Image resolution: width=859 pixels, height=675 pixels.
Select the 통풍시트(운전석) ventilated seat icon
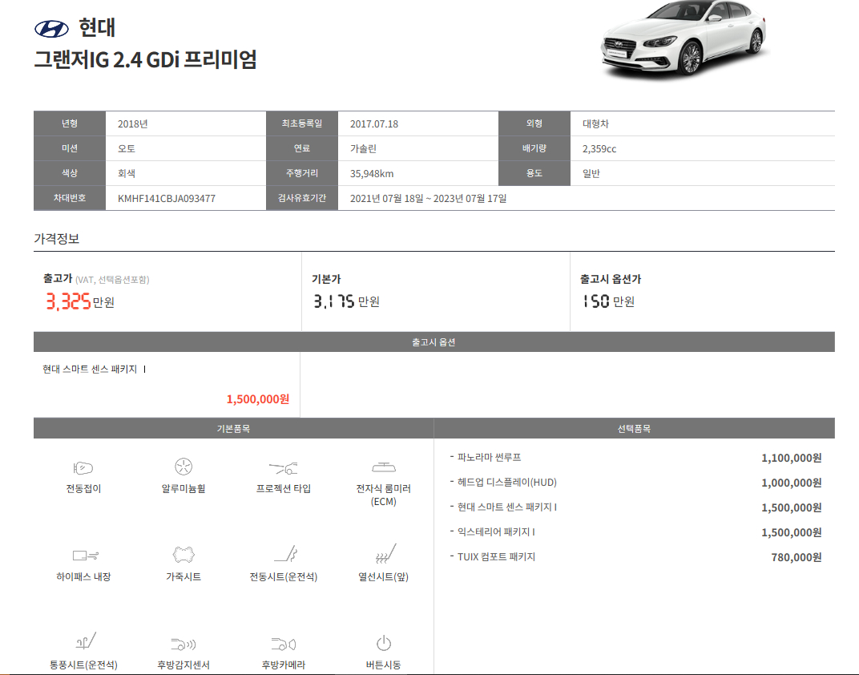point(86,641)
